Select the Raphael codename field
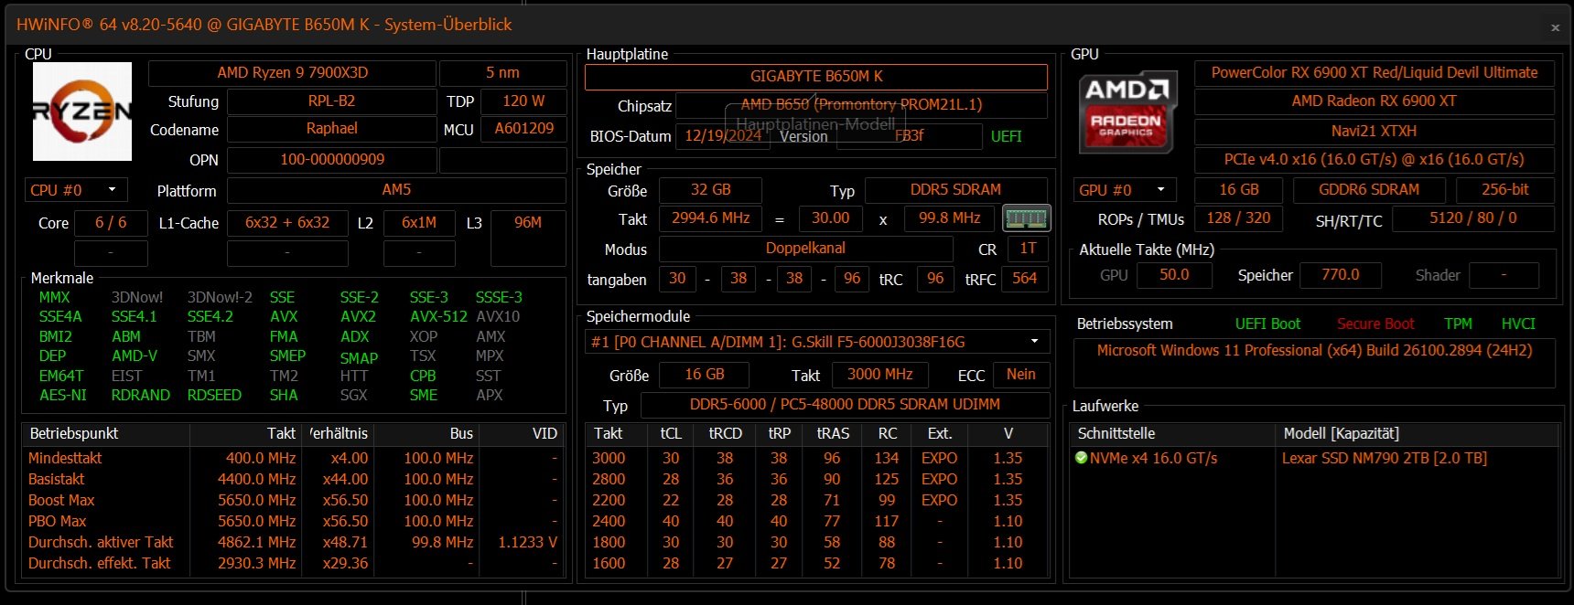This screenshot has height=605, width=1574. [331, 129]
